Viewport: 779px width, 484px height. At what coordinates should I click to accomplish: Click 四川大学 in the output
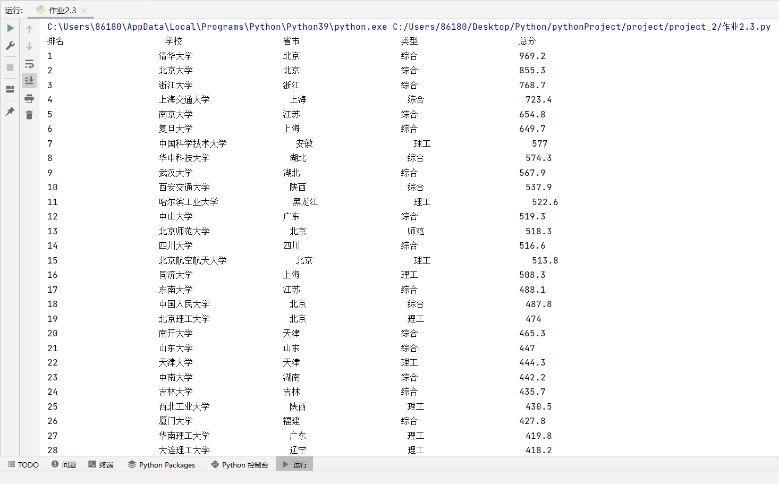click(x=175, y=245)
